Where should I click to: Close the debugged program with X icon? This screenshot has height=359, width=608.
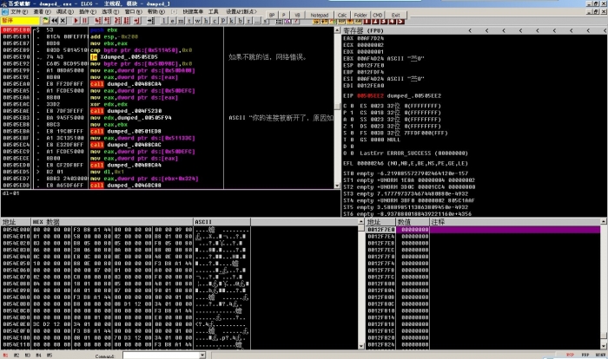(x=63, y=21)
